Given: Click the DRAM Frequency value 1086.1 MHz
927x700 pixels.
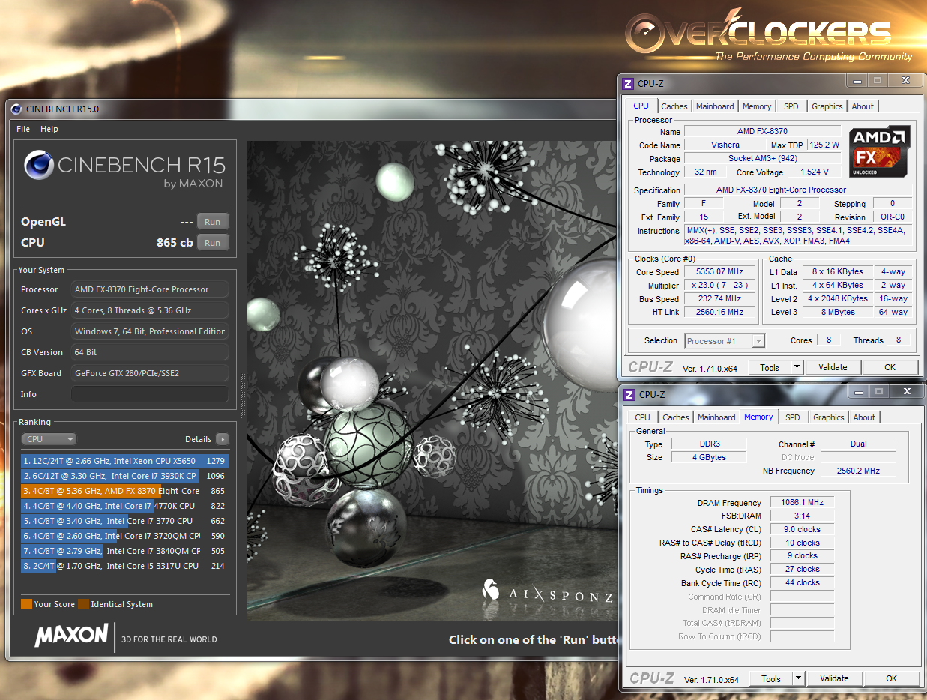Looking at the screenshot, I should (x=802, y=503).
